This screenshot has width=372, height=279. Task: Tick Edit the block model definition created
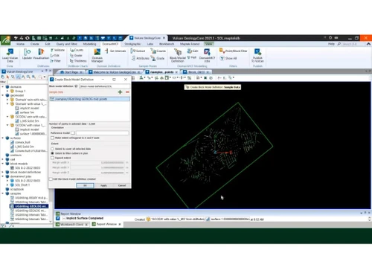51,179
